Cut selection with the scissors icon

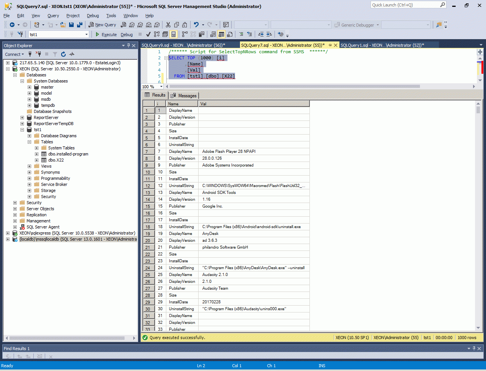(168, 25)
